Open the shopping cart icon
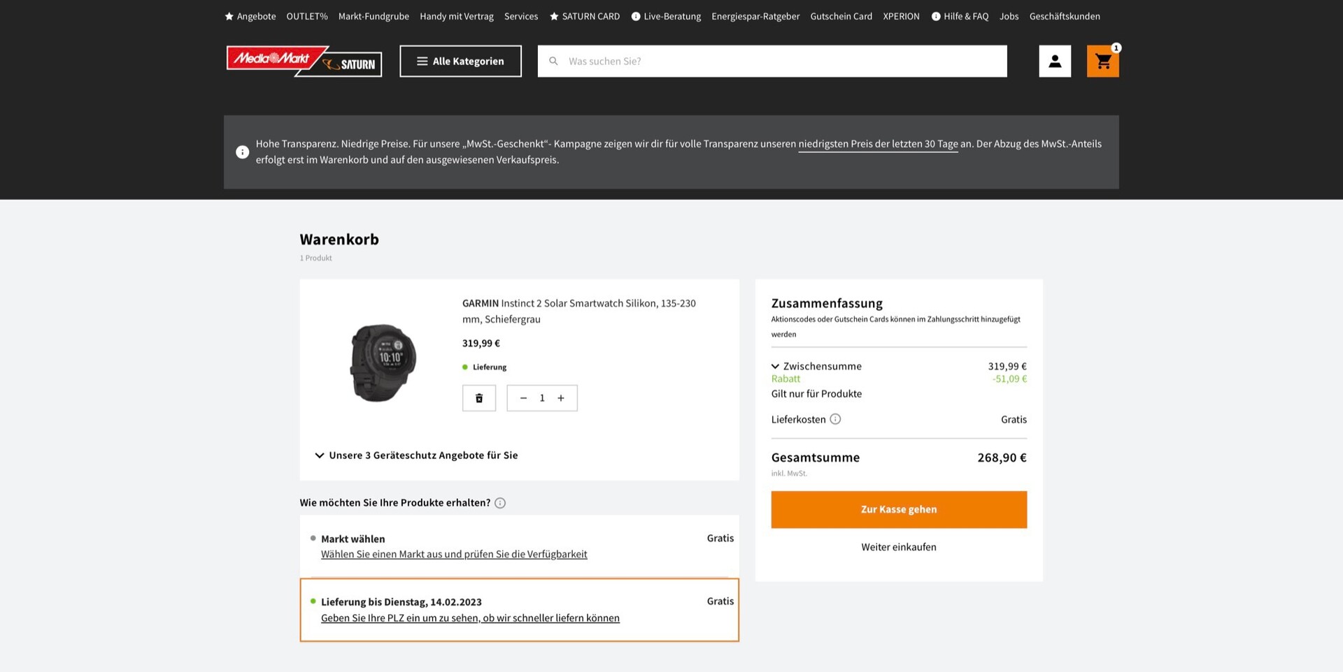Screen dimensions: 1343x672 1102,61
